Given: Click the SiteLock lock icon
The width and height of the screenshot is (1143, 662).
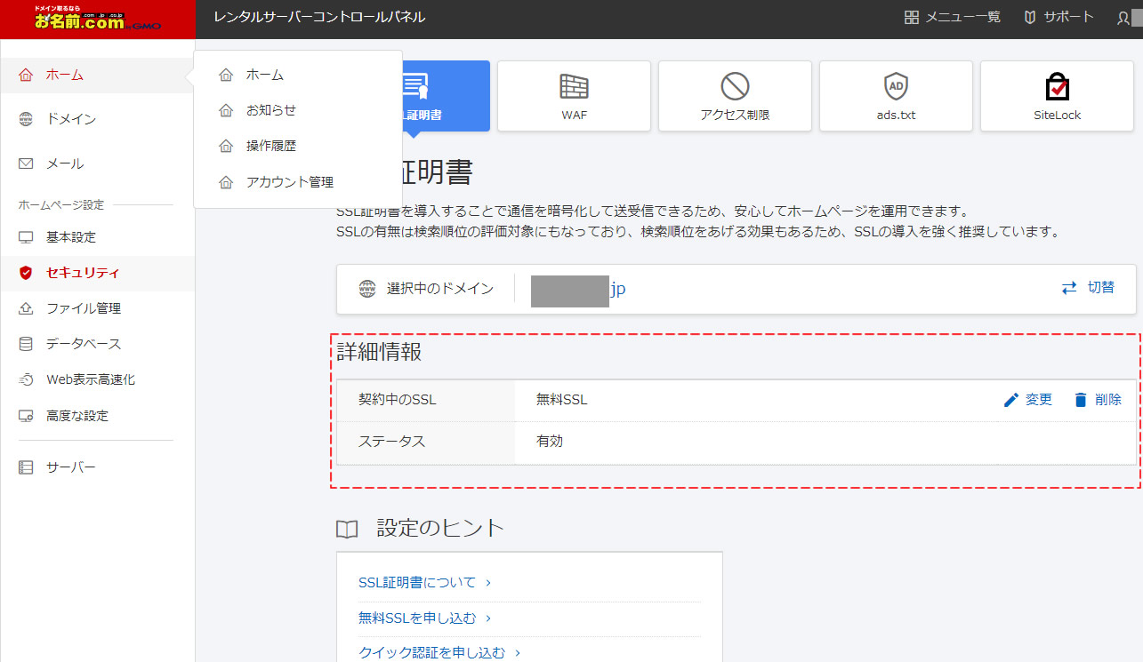Looking at the screenshot, I should click(1057, 86).
